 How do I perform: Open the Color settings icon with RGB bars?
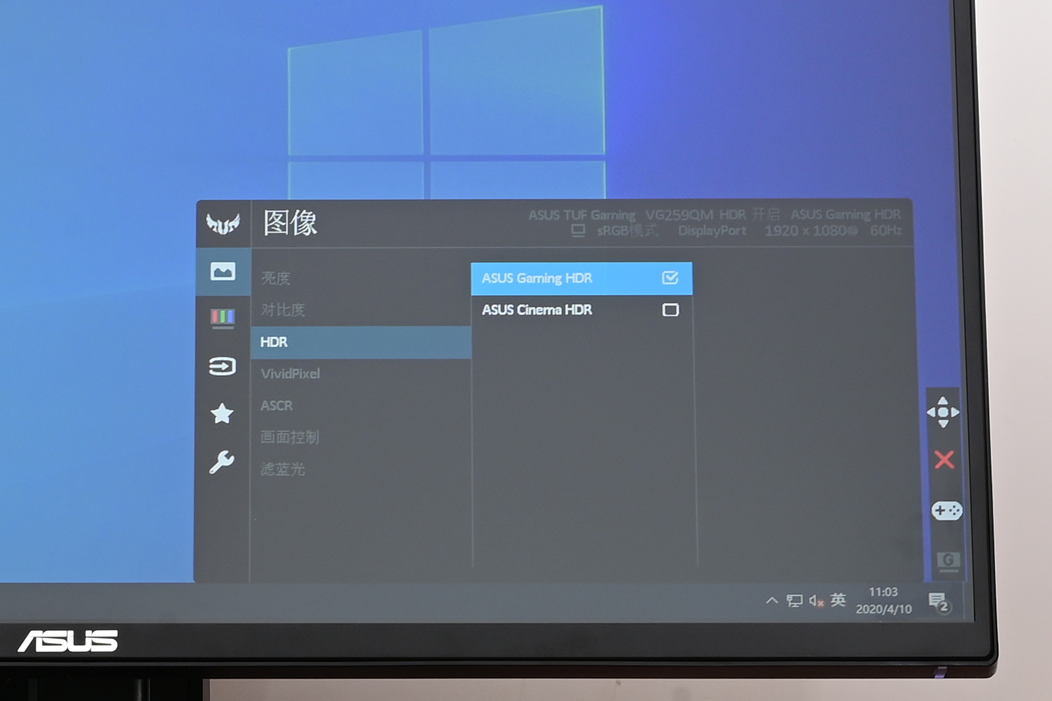click(x=223, y=318)
